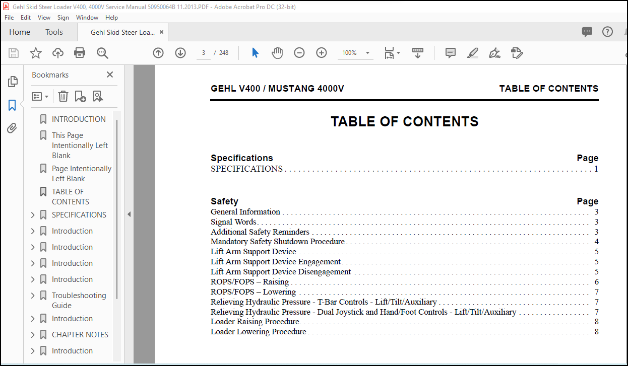Open Page Intentionally Left Blank bookmark
628x366 pixels.
82,174
